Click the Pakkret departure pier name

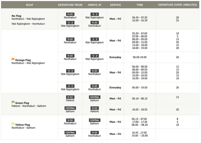click(x=70, y=100)
